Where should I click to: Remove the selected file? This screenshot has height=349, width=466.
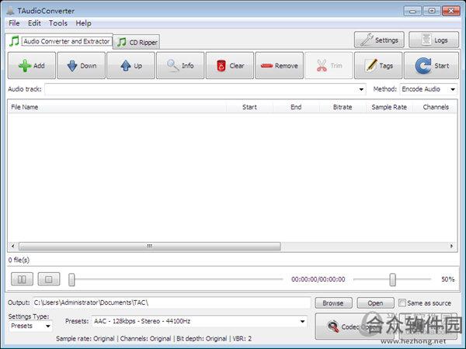coord(280,66)
